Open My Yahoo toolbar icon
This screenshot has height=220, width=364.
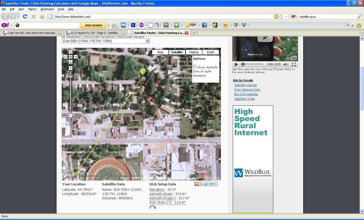click(142, 25)
